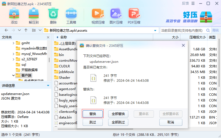Collapse the 客户端 tree node

(13, 75)
